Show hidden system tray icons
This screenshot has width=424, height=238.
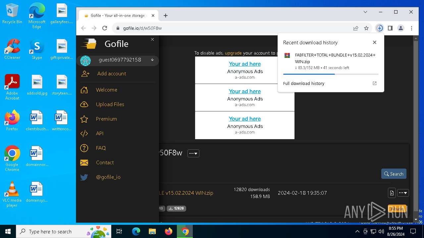tap(357, 231)
